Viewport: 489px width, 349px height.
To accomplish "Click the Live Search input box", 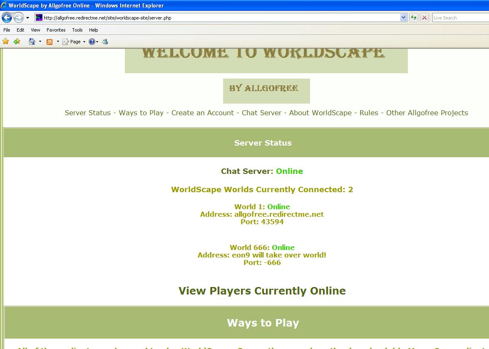I will tap(461, 18).
